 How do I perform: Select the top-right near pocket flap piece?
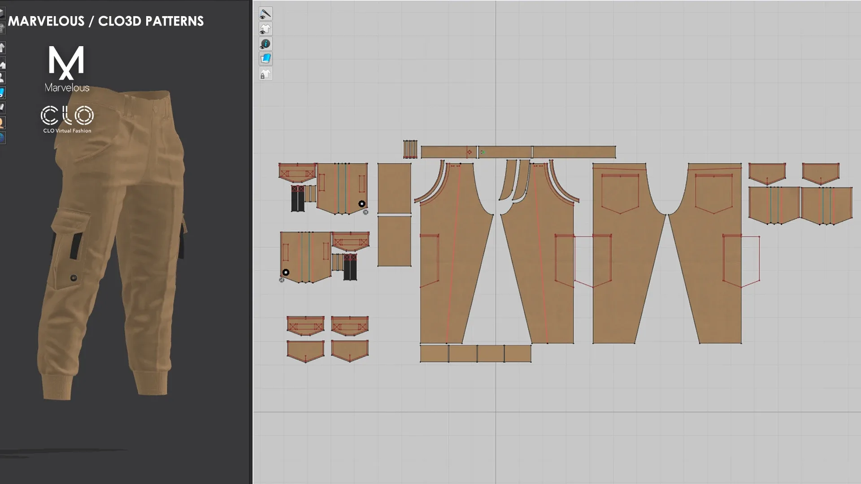(x=767, y=174)
